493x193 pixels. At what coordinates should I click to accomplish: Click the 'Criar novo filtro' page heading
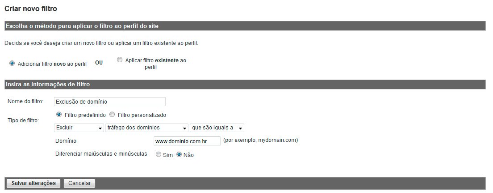click(30, 8)
